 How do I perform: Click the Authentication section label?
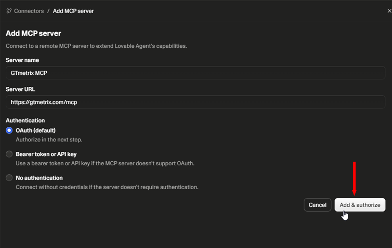pyautogui.click(x=25, y=121)
